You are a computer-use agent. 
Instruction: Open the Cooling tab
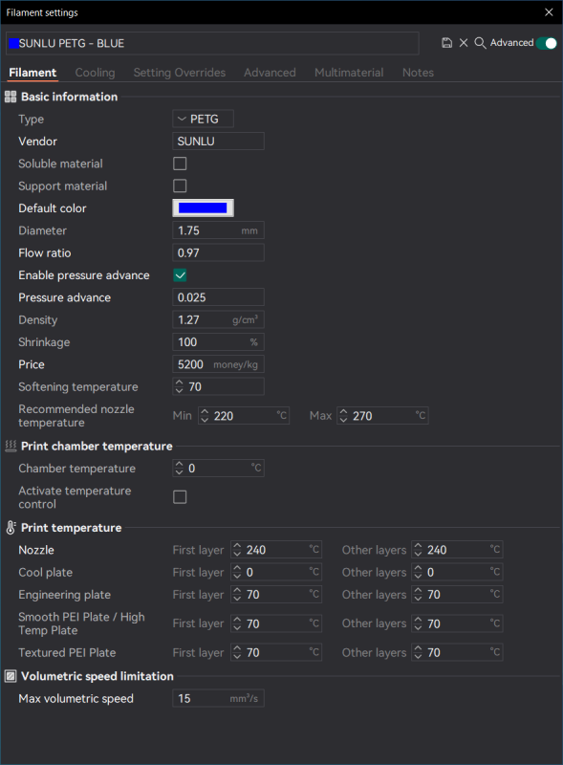tap(96, 73)
